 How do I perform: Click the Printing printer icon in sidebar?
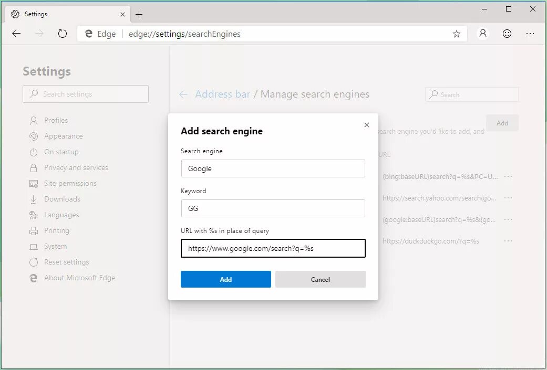34,230
